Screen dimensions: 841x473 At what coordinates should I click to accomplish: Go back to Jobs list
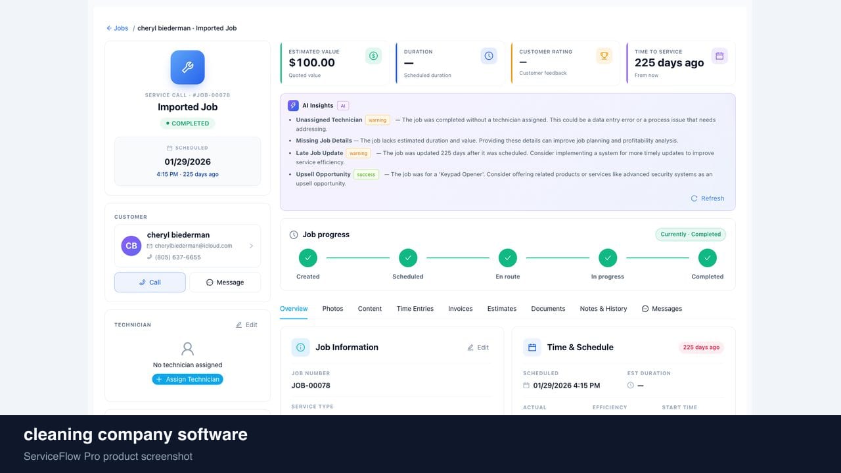(118, 28)
